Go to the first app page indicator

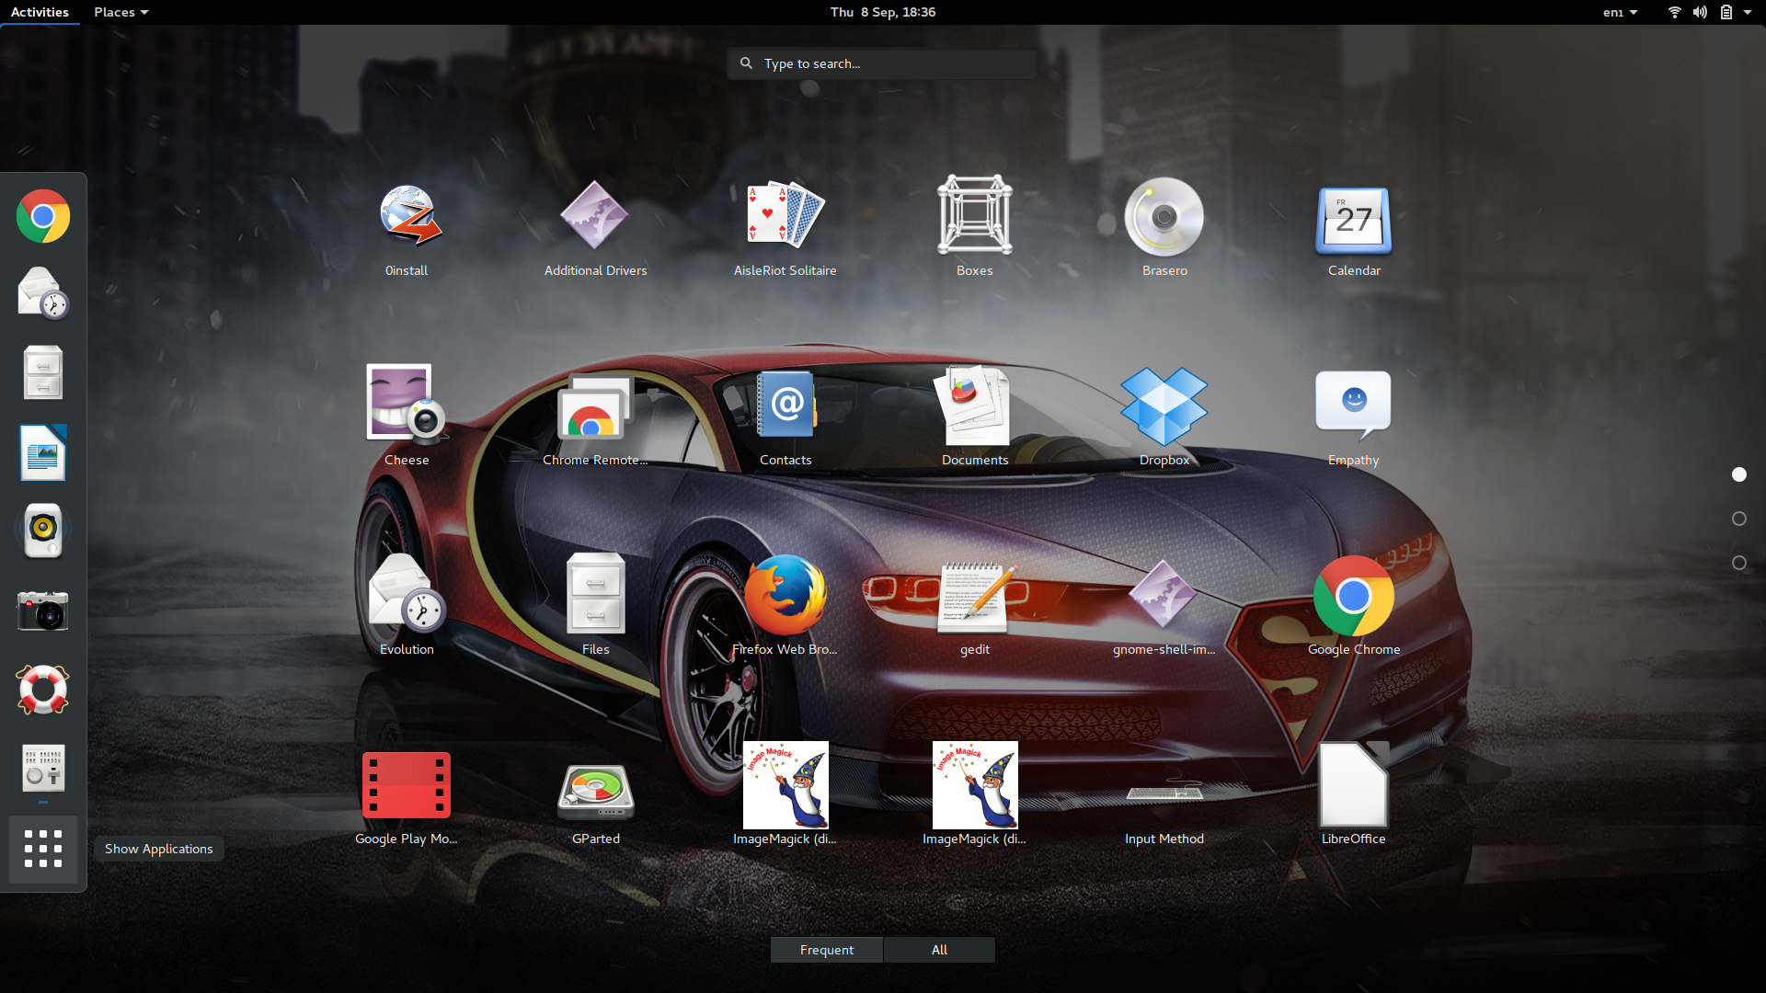(1739, 474)
